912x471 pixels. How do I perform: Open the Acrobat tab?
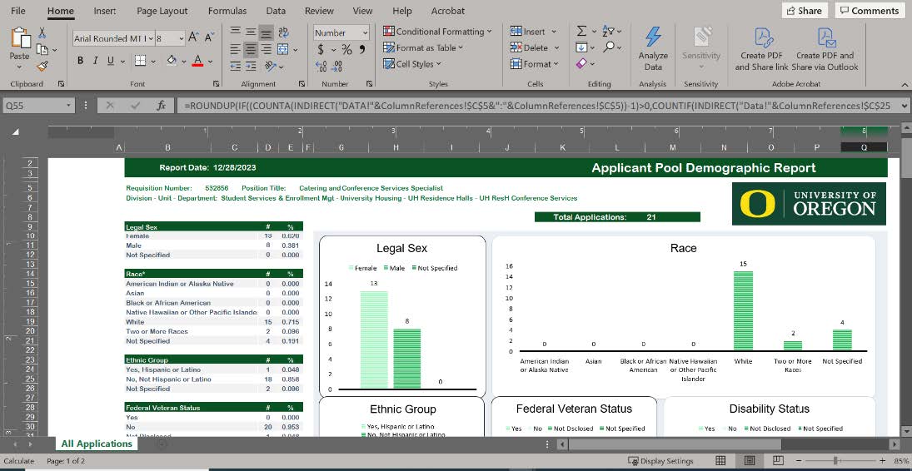448,11
